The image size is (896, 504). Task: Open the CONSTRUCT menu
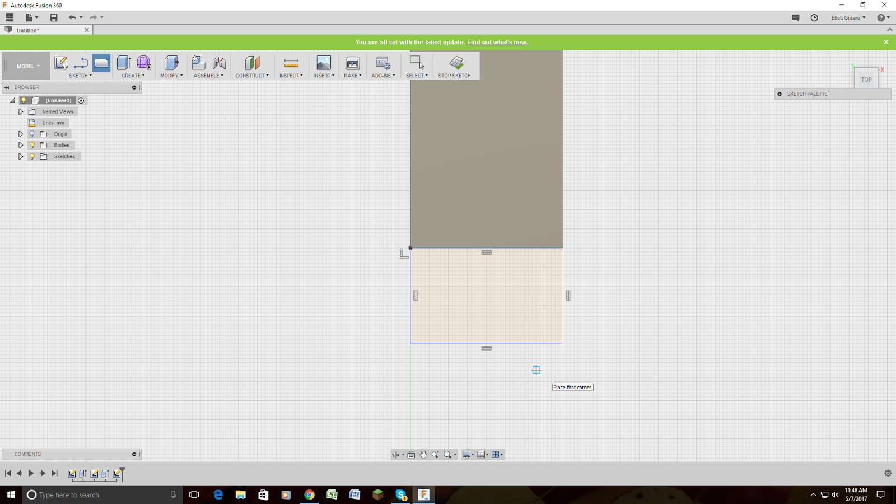tap(252, 76)
